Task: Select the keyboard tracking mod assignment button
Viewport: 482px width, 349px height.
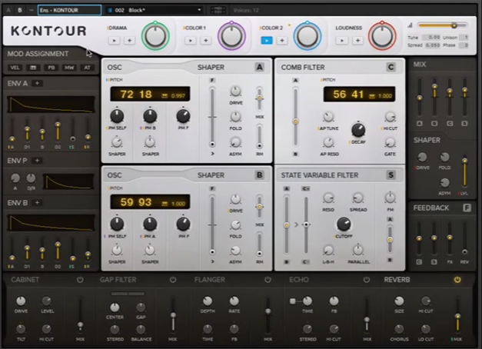Action: coord(33,68)
